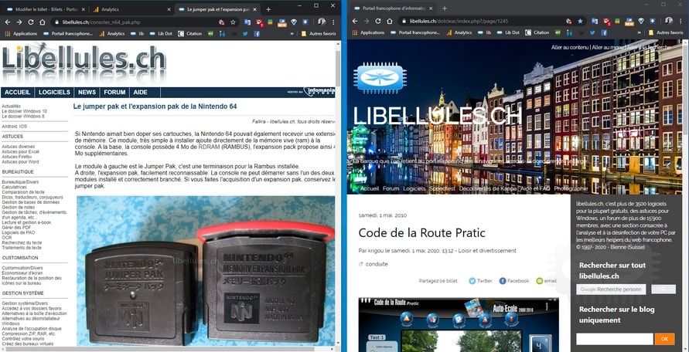Reload the blog page in right window
Screen dimensions: 689x352
point(378,21)
